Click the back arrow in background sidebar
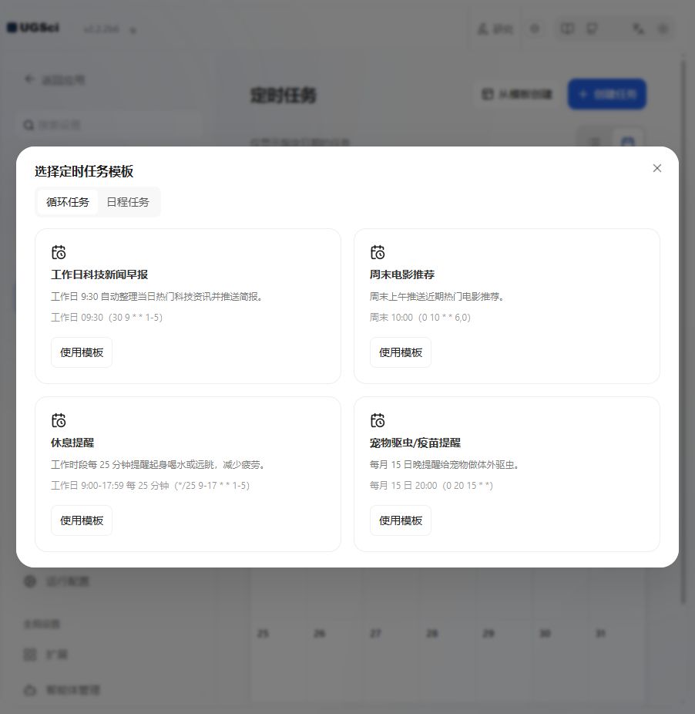The height and width of the screenshot is (714, 695). click(29, 79)
